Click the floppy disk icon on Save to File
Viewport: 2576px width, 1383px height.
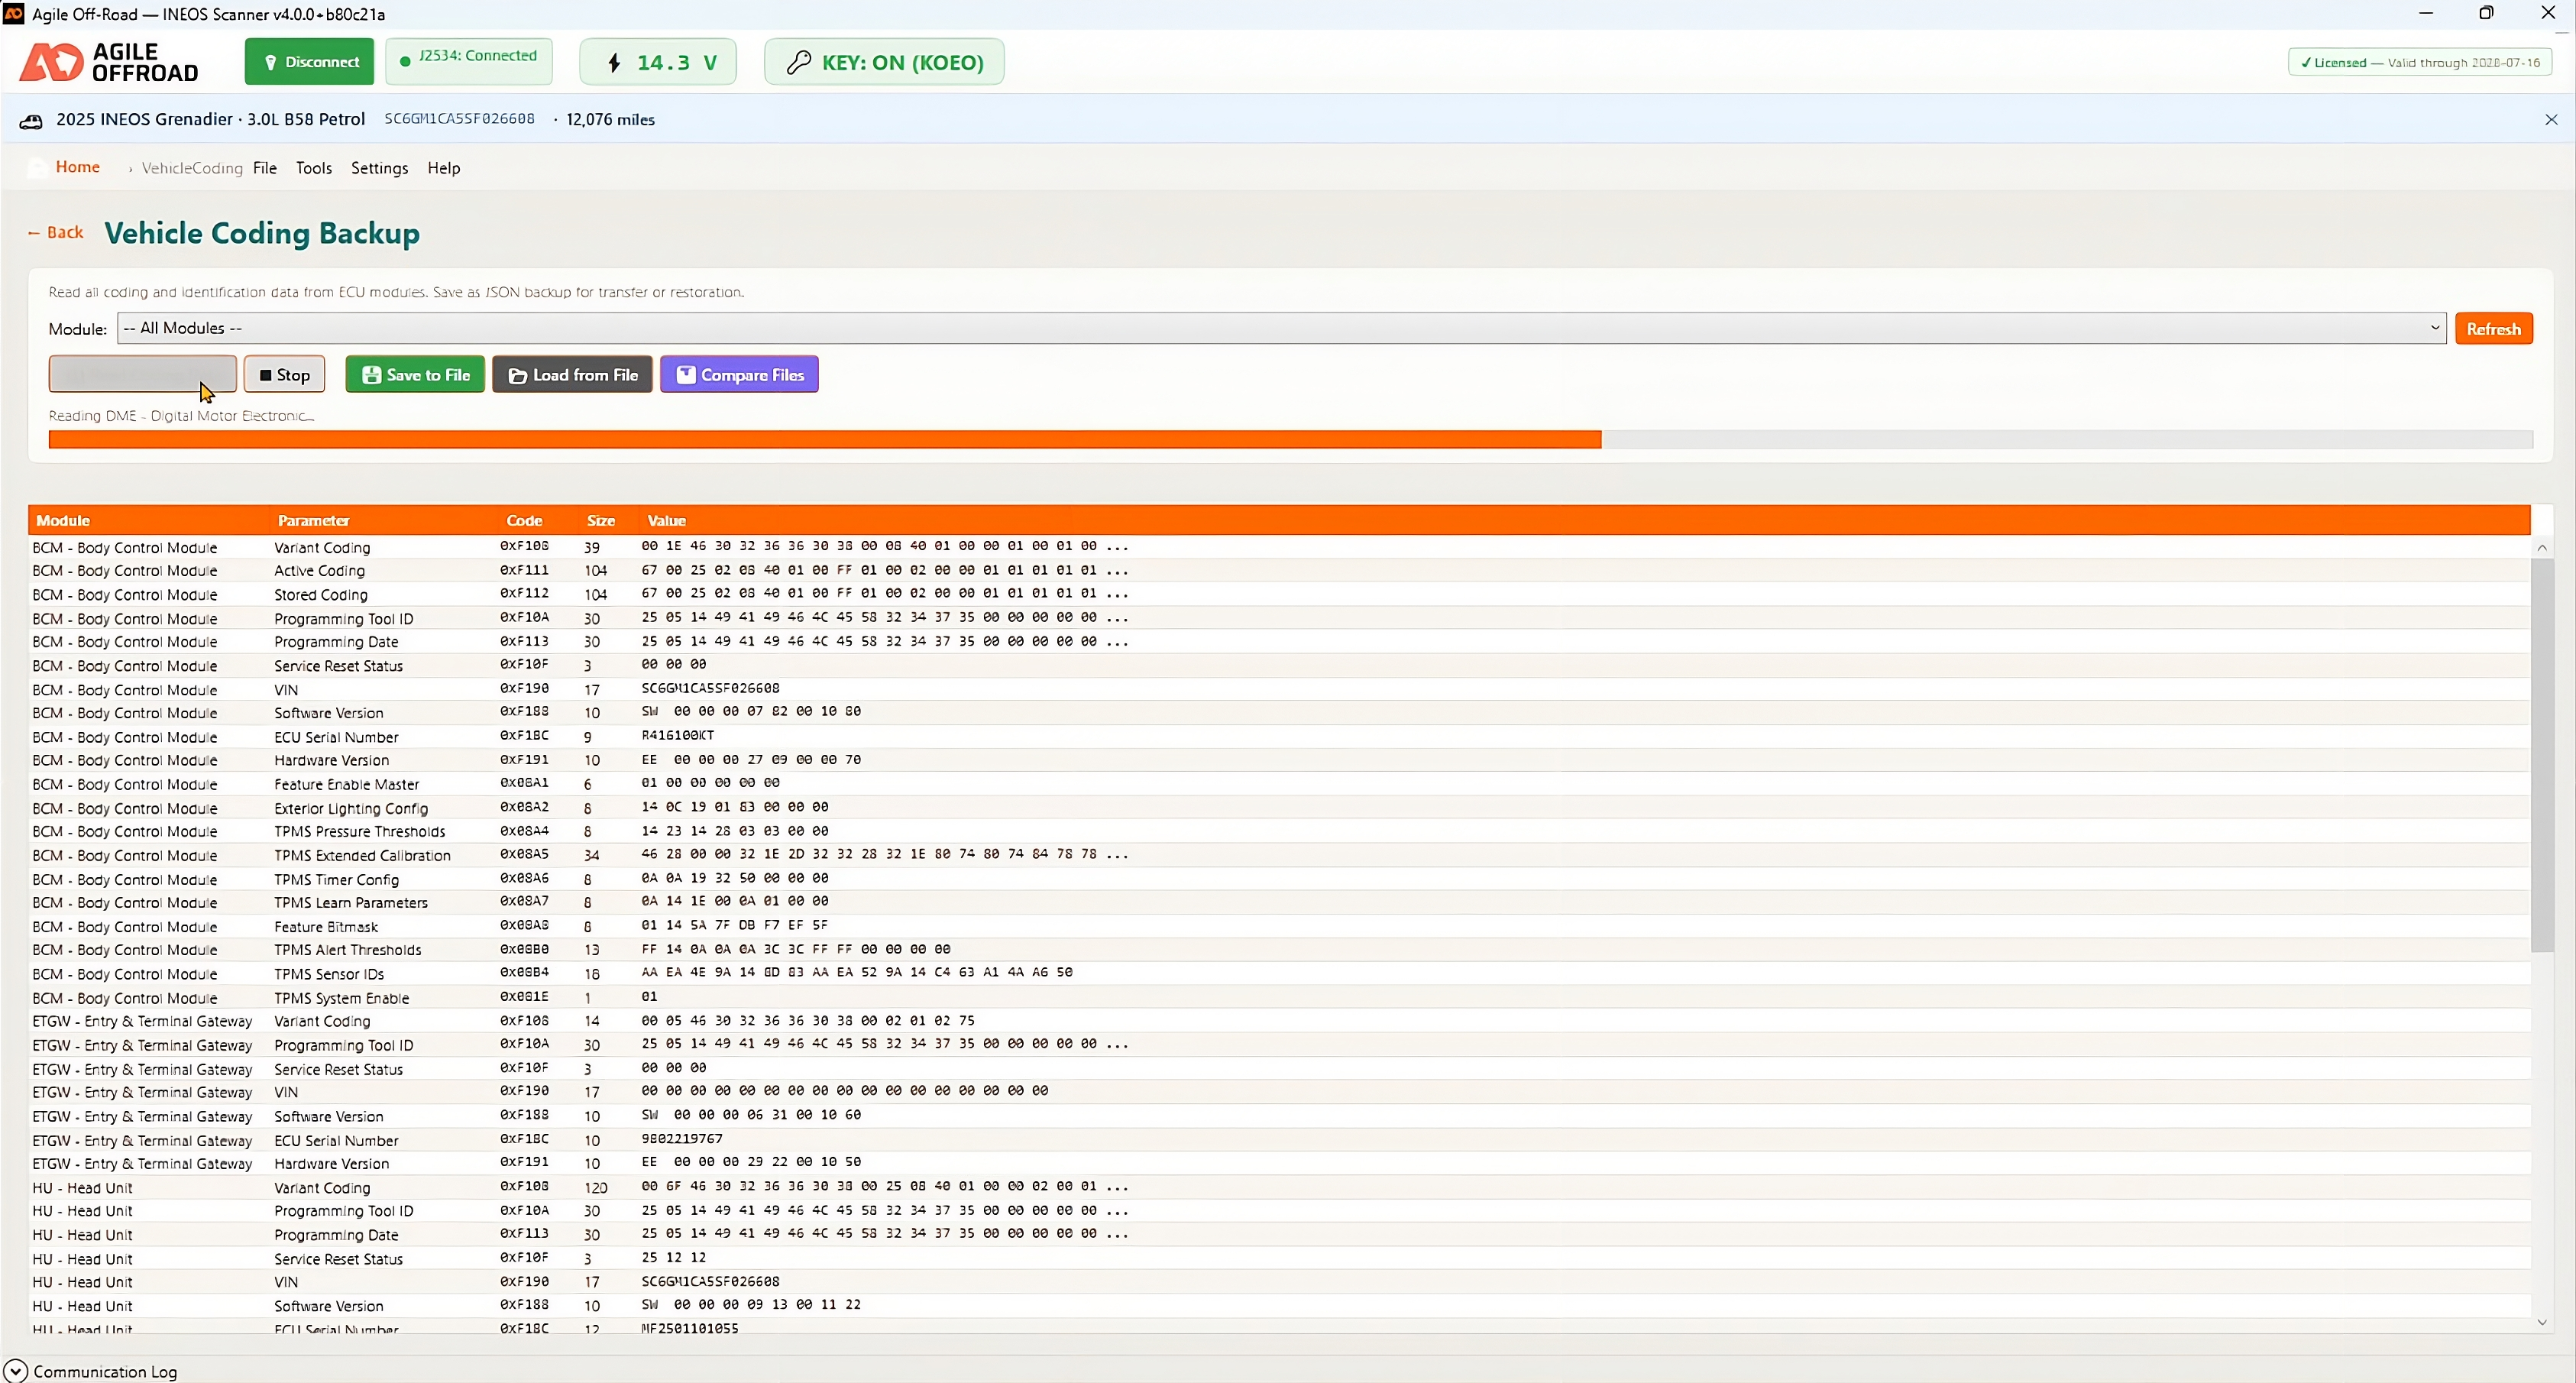click(x=372, y=375)
